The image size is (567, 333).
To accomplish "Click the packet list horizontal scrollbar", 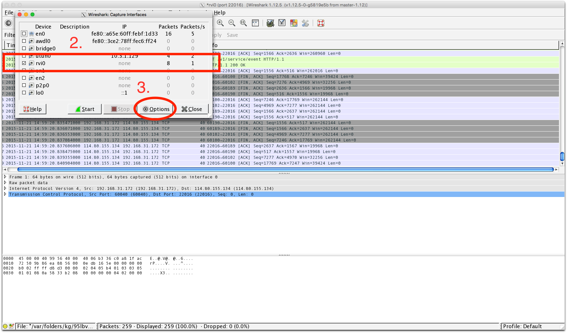I will [x=285, y=169].
